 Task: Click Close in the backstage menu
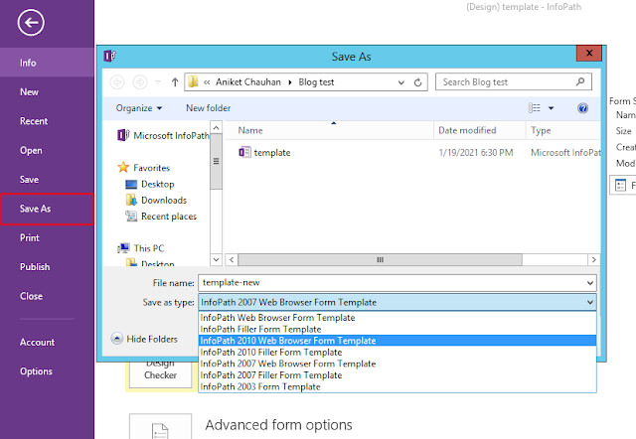point(47,296)
